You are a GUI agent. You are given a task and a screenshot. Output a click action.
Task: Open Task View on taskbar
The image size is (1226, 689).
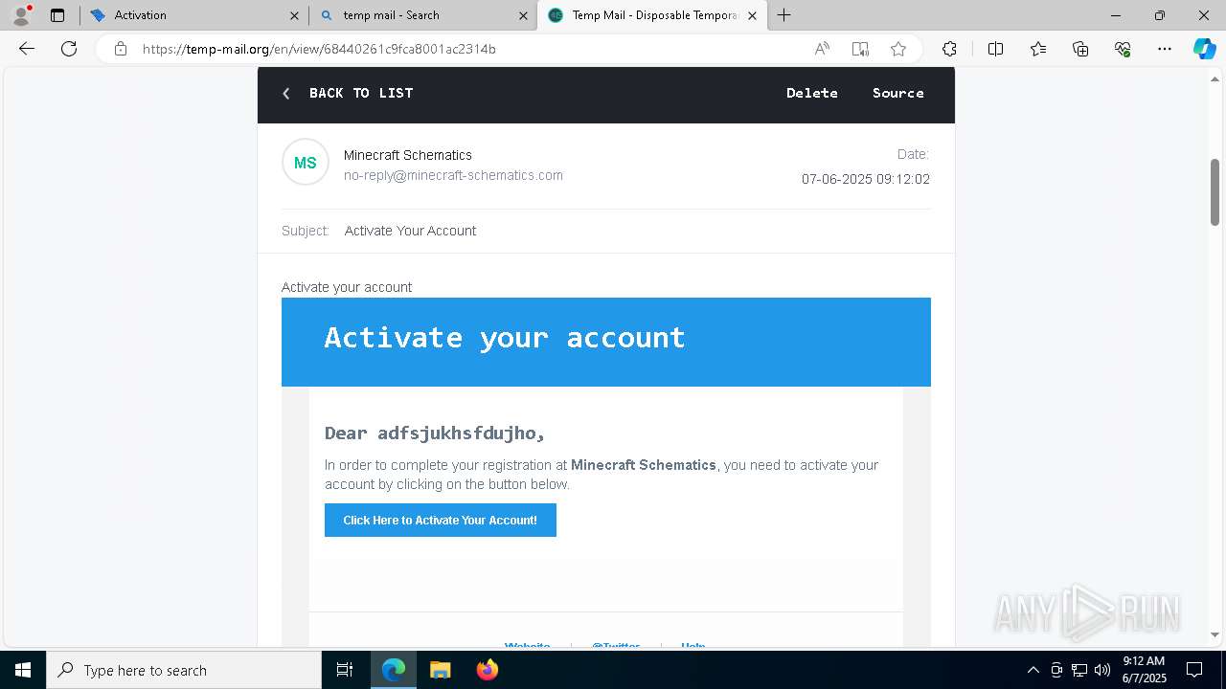pyautogui.click(x=345, y=670)
